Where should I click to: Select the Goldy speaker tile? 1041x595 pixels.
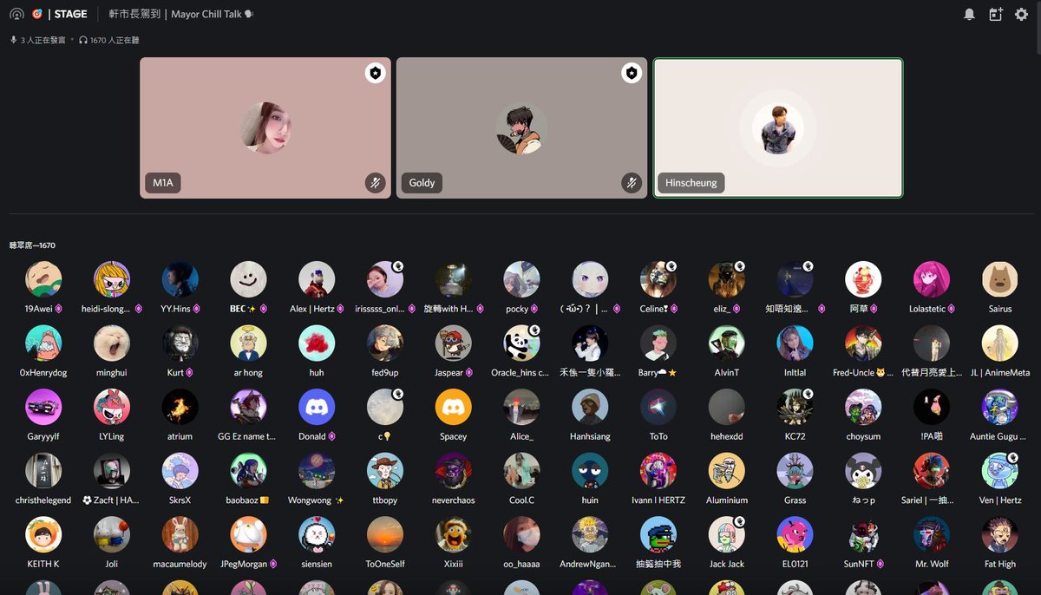[521, 127]
